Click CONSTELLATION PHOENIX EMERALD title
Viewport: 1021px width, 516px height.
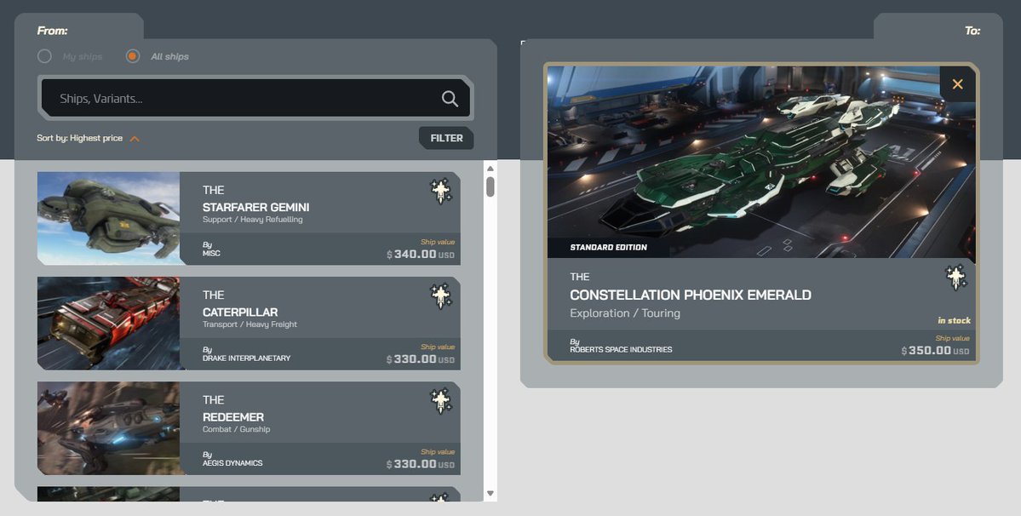[x=691, y=295]
